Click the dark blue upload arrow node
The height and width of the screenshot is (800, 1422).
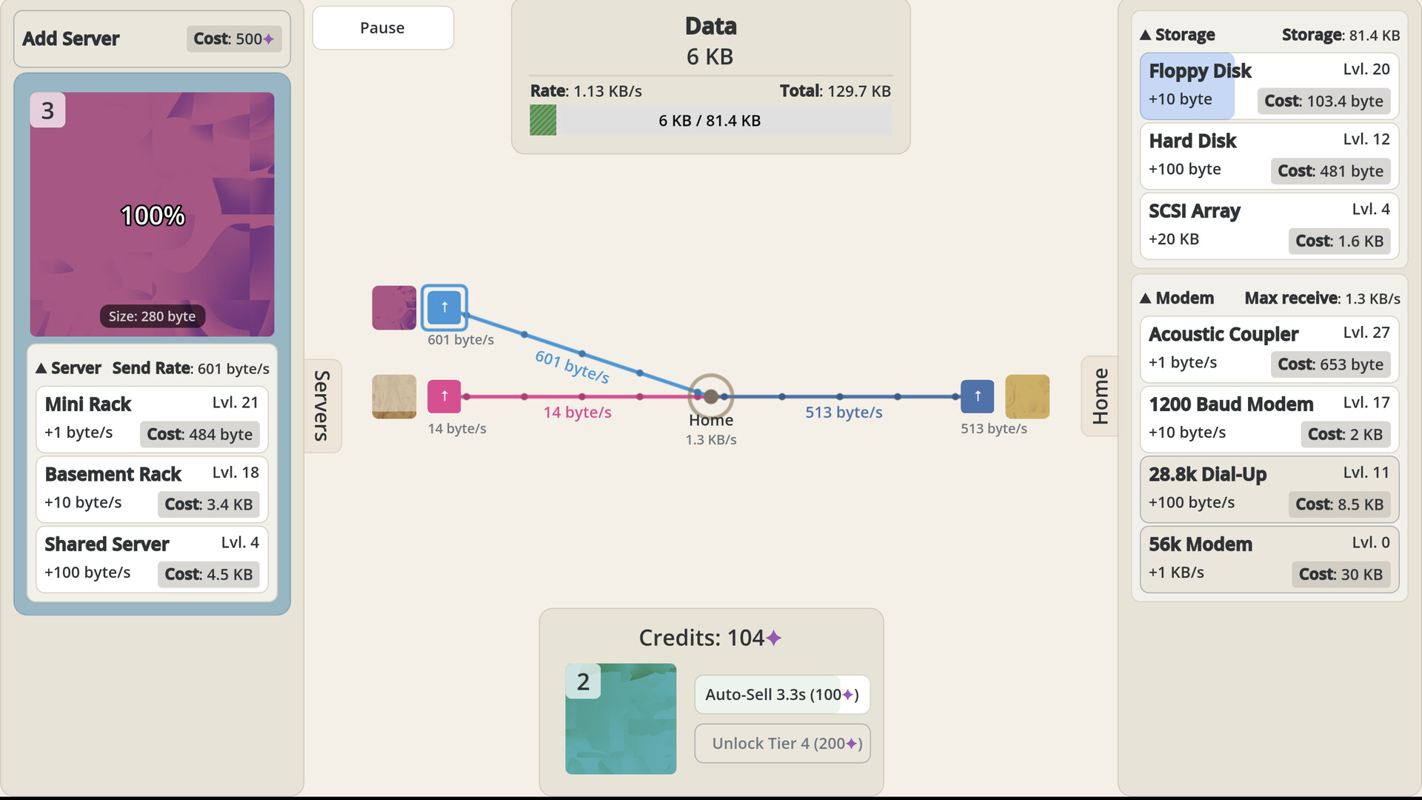pos(978,396)
